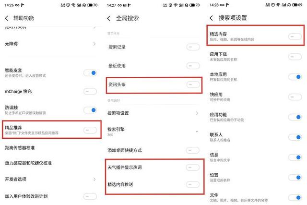The image size is (307, 205).
Task: Switch off 联系人 search toggle
Action: 295,137
